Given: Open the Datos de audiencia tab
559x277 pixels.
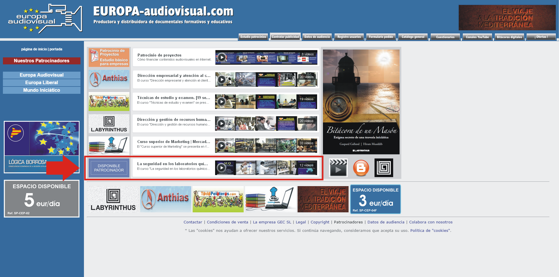Looking at the screenshot, I should pyautogui.click(x=317, y=37).
